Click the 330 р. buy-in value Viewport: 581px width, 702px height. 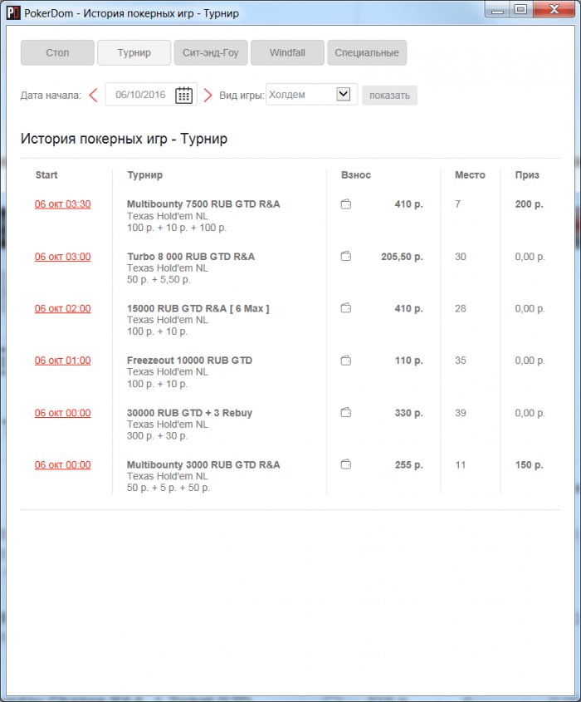pos(408,413)
